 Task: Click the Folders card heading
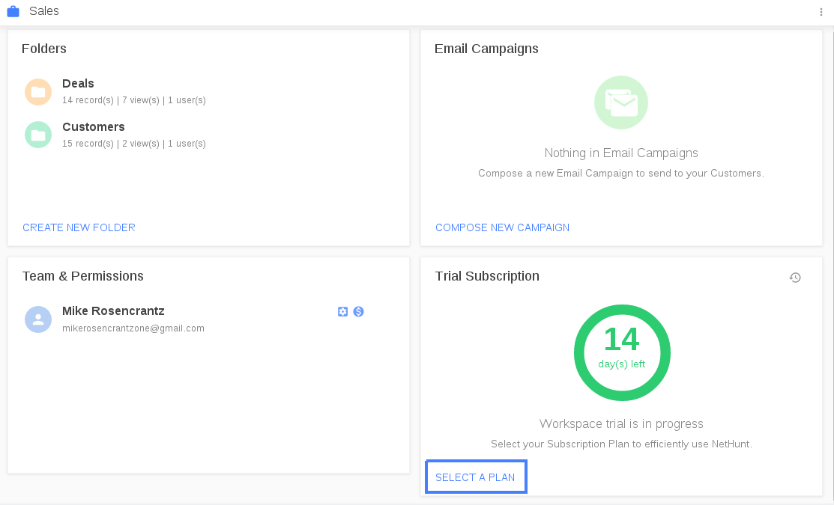click(44, 49)
